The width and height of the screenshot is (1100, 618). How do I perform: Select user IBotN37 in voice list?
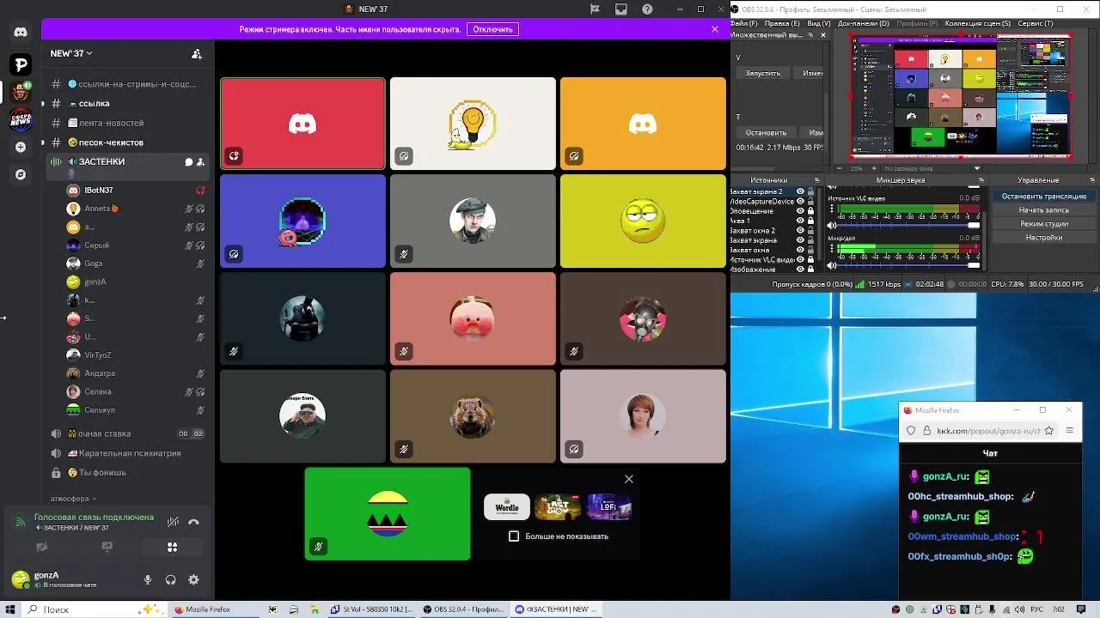pos(136,190)
